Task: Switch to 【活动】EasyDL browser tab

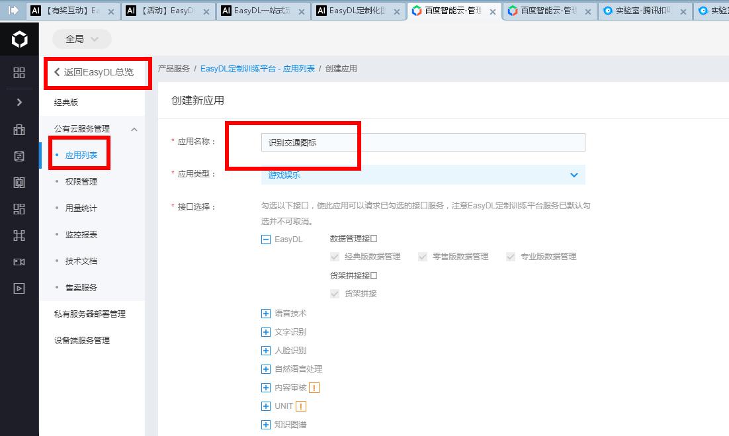Action: [168, 11]
